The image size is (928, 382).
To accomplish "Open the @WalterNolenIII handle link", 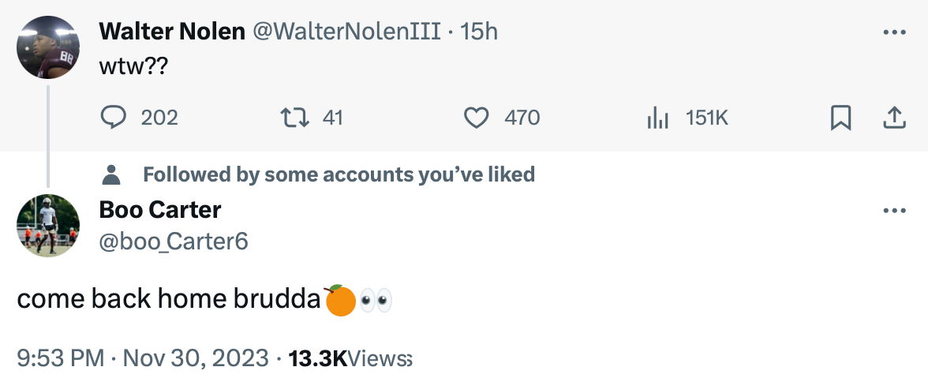I will (x=346, y=31).
